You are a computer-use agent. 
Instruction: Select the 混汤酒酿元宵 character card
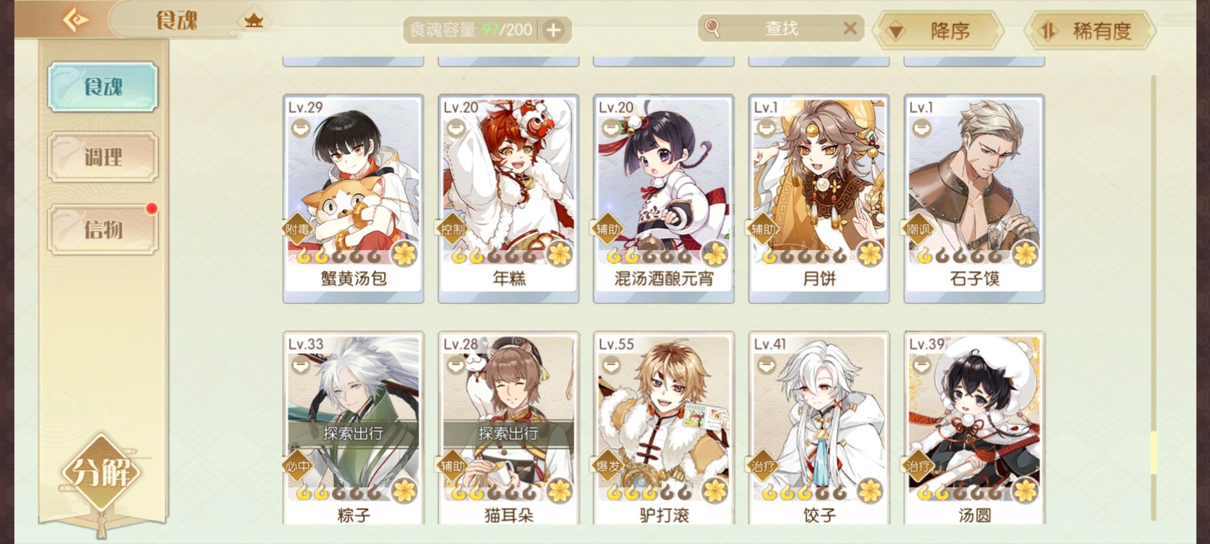coord(663,198)
